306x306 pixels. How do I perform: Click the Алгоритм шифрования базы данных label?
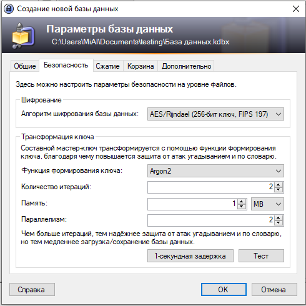point(80,114)
